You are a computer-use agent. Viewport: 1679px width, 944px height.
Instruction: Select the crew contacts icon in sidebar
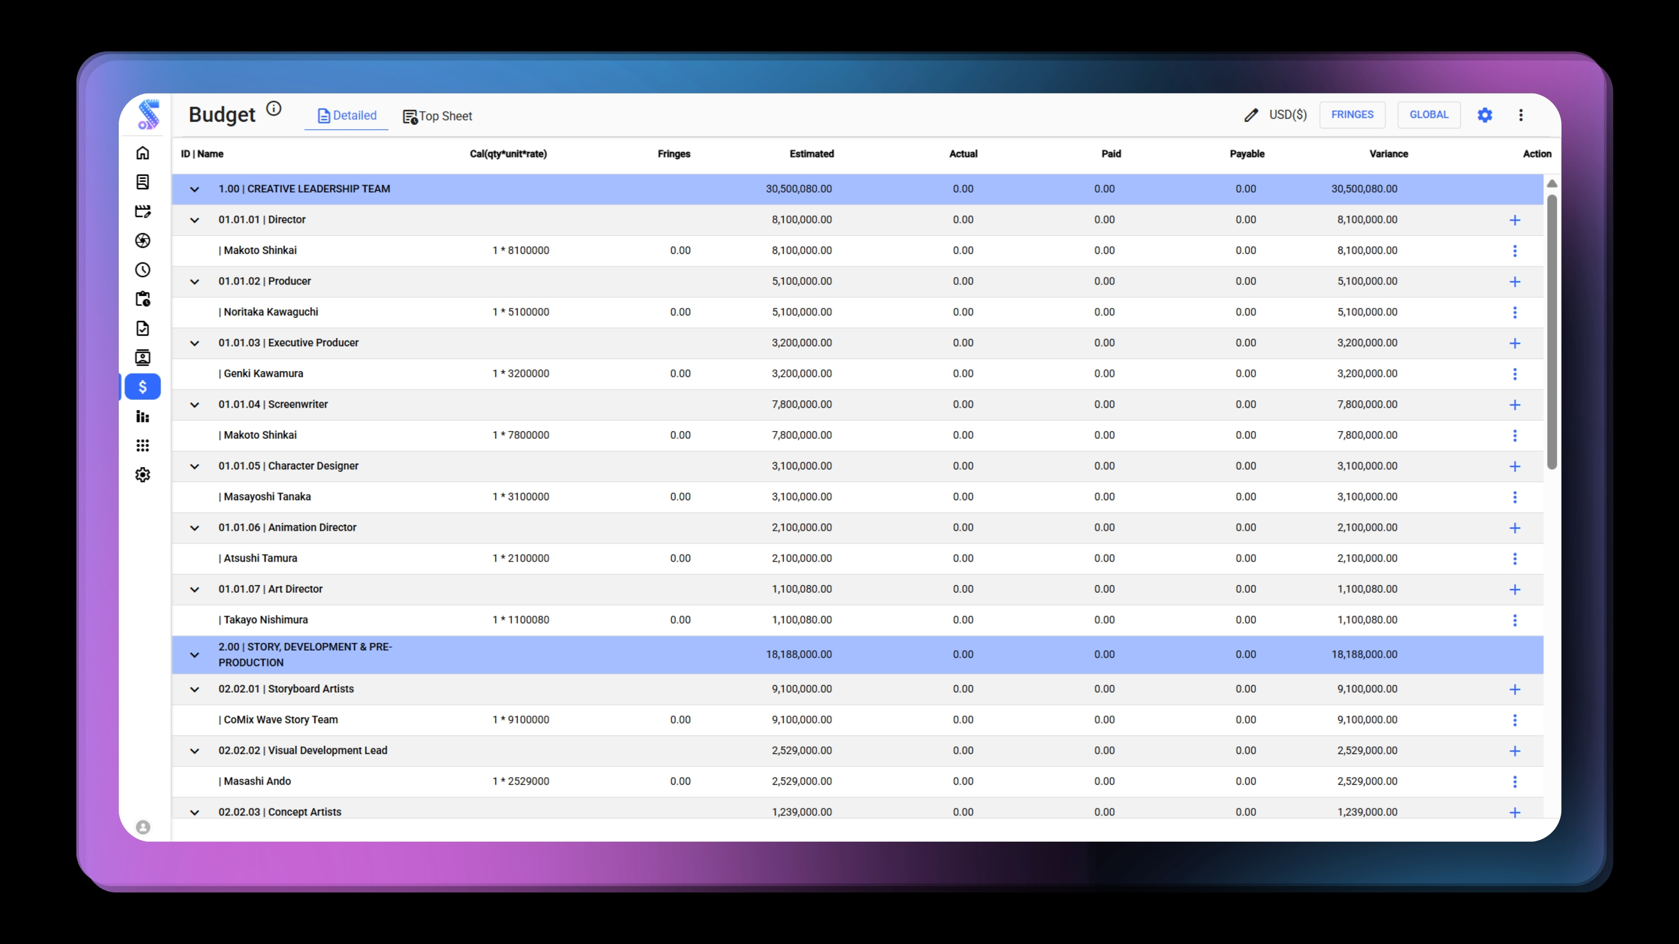point(143,357)
